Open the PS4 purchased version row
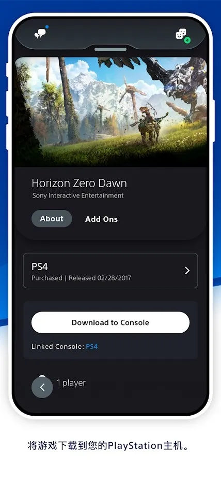This screenshot has height=480, width=221. pos(110,271)
